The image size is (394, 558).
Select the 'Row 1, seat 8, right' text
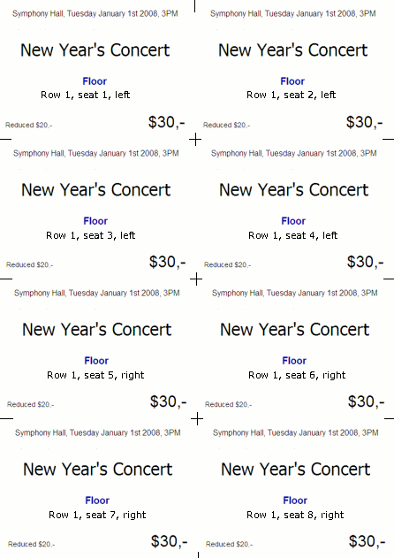[x=295, y=515]
